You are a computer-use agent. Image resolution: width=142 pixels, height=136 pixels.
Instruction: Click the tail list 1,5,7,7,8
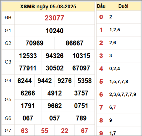tap(119, 82)
